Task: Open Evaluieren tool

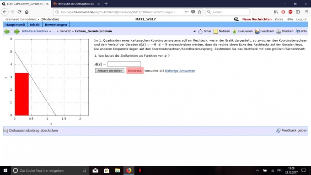Action: pos(242,31)
